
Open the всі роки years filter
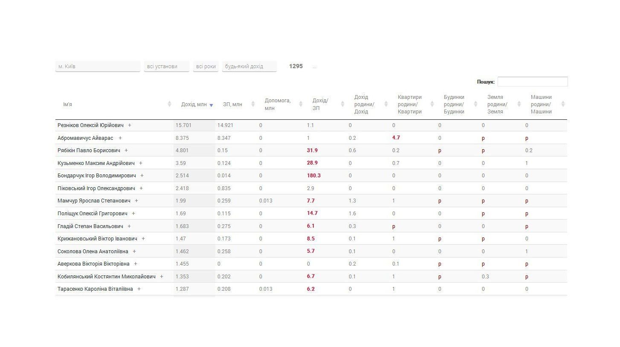click(x=206, y=67)
